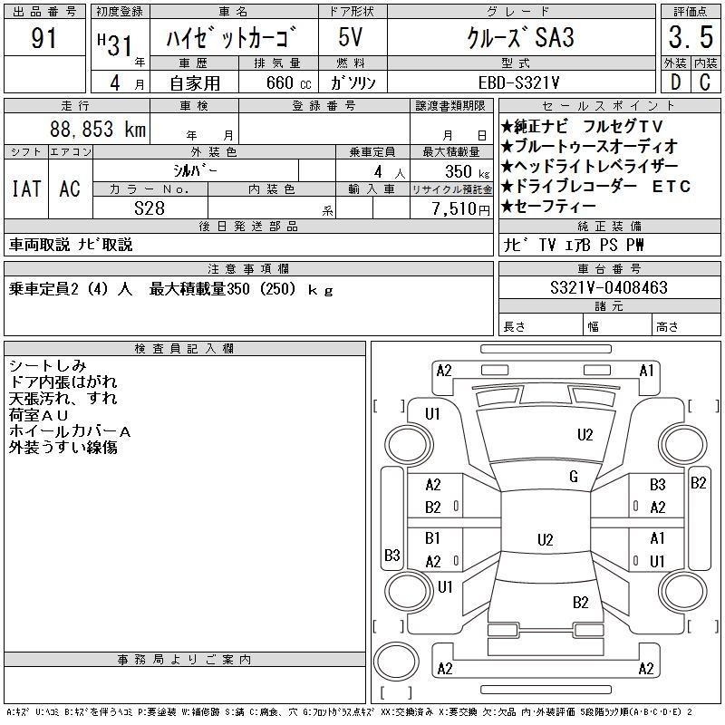This screenshot has width=725, height=725.
Task: Select the fuel type ガソリン
Action: click(x=353, y=82)
